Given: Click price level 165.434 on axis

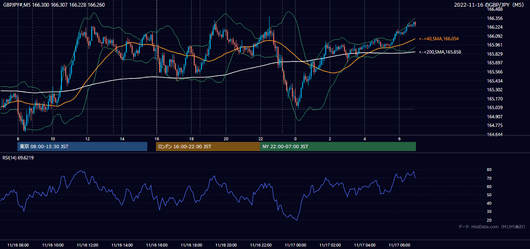Looking at the screenshot, I should click(x=494, y=81).
